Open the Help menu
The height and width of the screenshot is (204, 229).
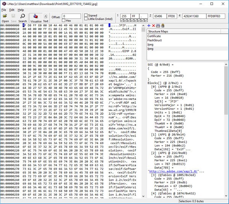coord(21,10)
